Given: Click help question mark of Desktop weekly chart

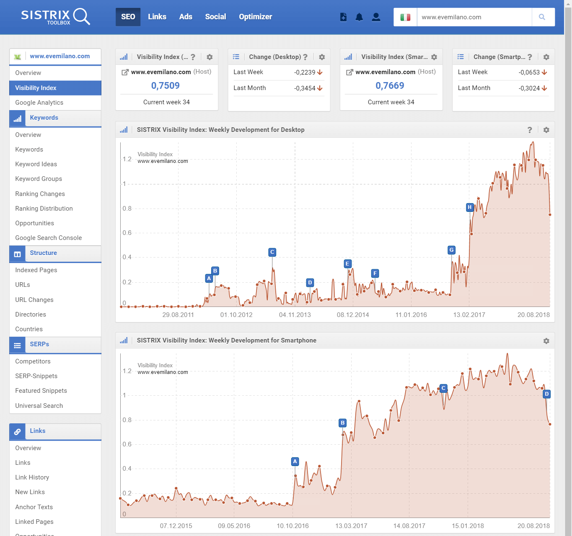Looking at the screenshot, I should click(530, 130).
